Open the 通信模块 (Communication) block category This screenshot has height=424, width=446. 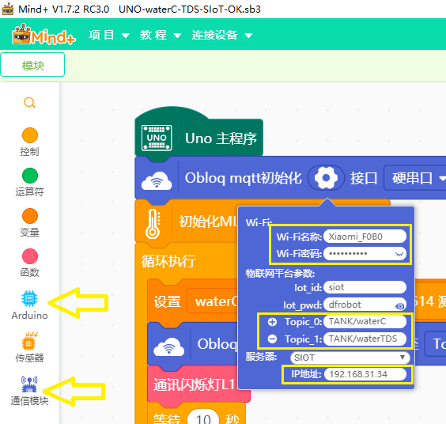coord(29,391)
